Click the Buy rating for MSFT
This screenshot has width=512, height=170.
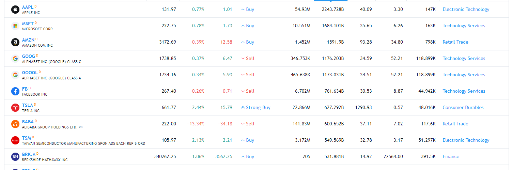pos(248,26)
